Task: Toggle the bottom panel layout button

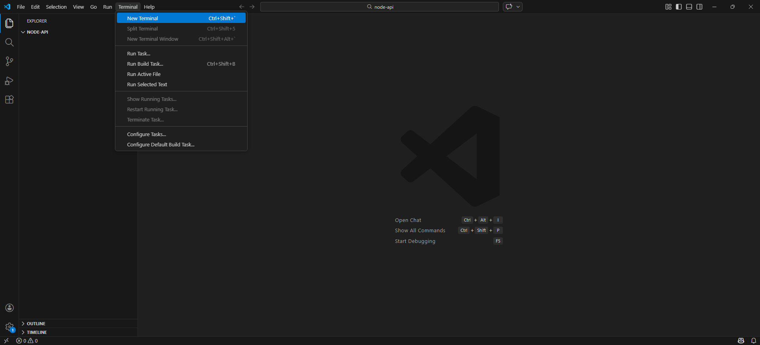Action: point(689,7)
